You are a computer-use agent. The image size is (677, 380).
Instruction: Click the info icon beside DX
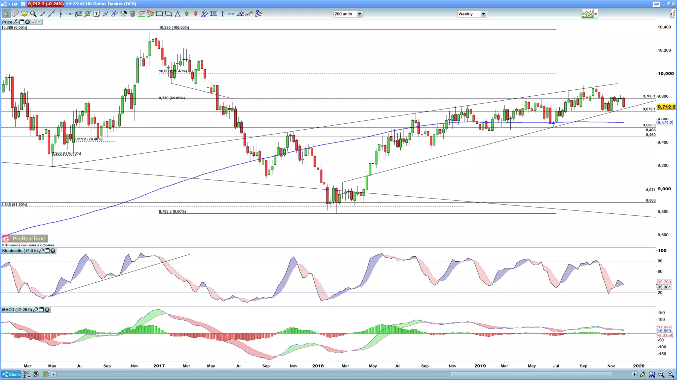(23, 4)
